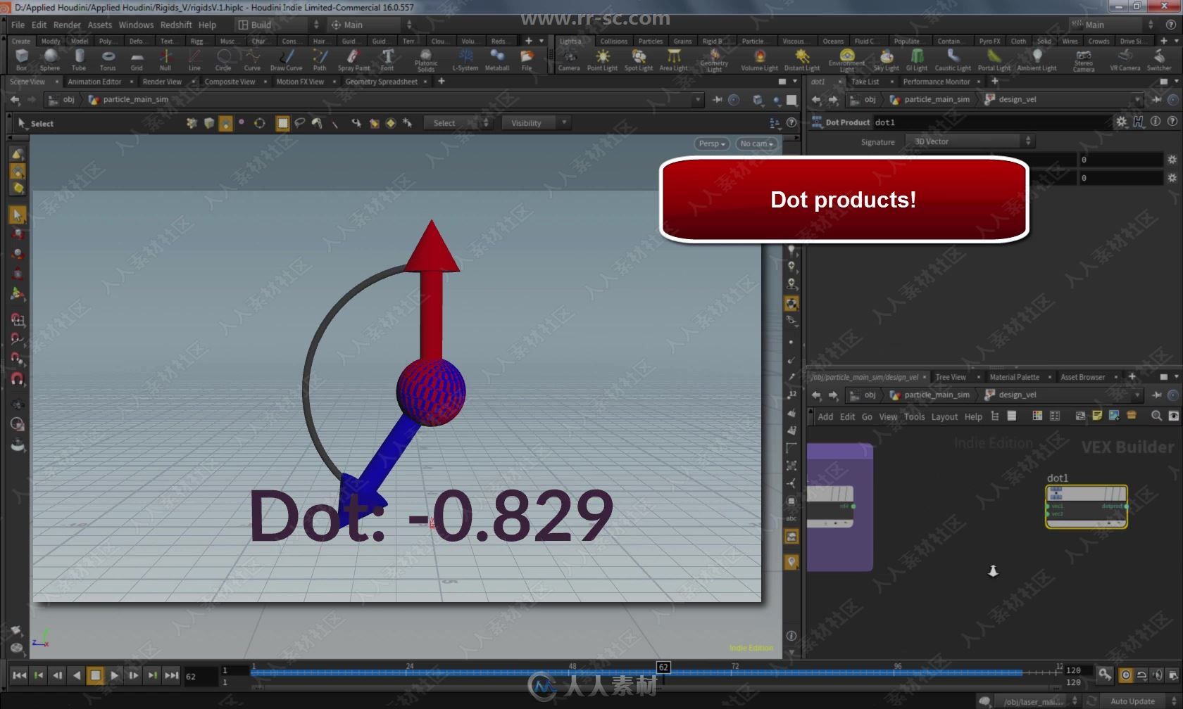1183x709 pixels.
Task: Add Platonic Solids primitive
Action: coord(426,60)
